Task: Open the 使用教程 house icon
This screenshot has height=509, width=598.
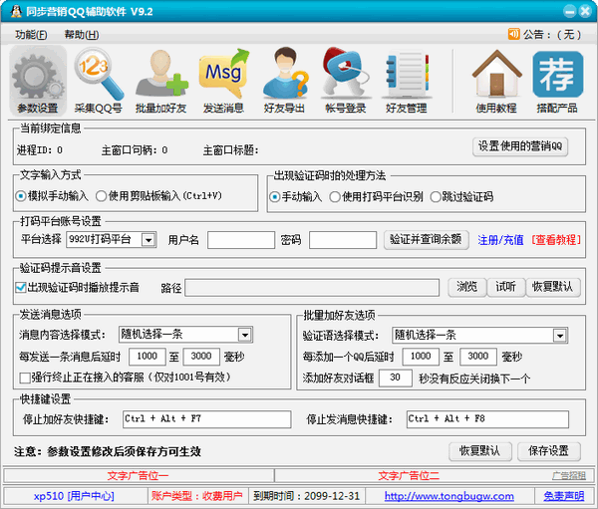Action: [496, 82]
